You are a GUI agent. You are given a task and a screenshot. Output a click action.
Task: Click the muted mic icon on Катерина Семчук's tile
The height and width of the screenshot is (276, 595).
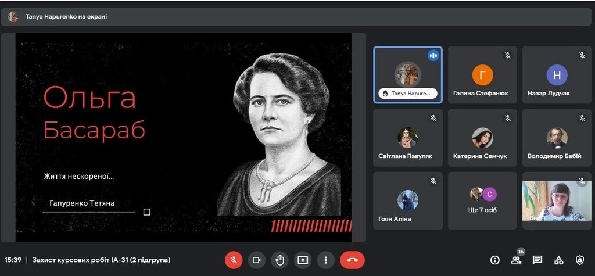click(x=507, y=118)
